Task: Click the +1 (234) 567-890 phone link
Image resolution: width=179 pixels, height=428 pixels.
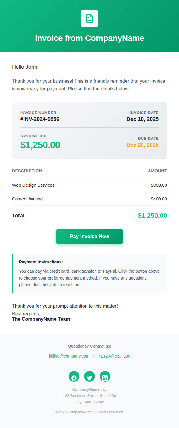Action: point(114,356)
